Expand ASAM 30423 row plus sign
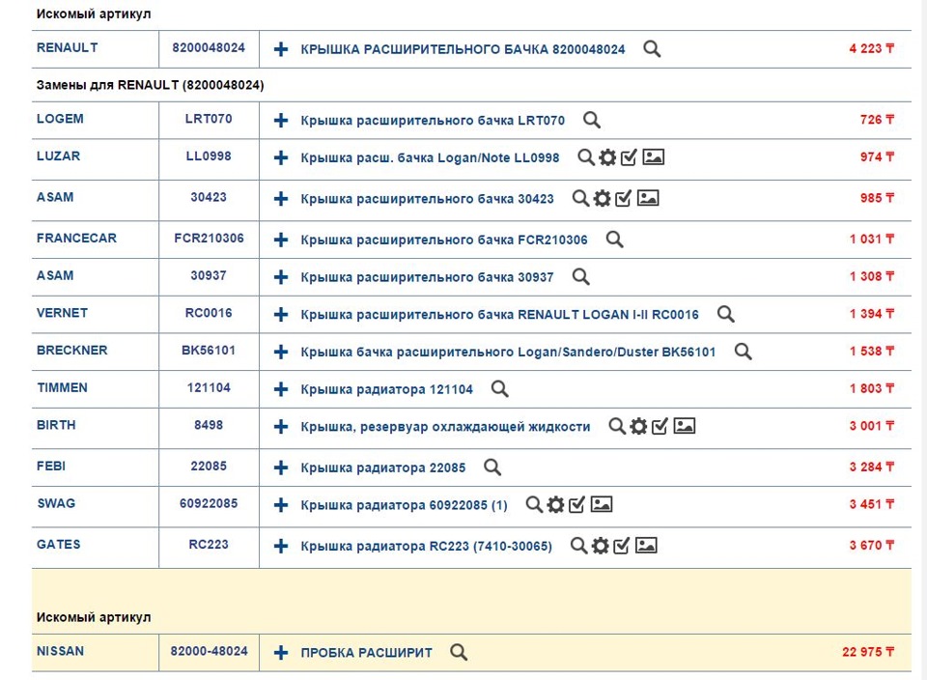The width and height of the screenshot is (927, 680). pos(281,199)
